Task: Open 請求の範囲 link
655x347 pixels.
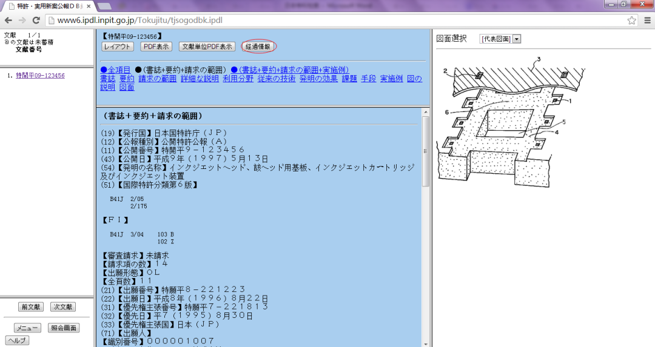Action: pyautogui.click(x=158, y=78)
